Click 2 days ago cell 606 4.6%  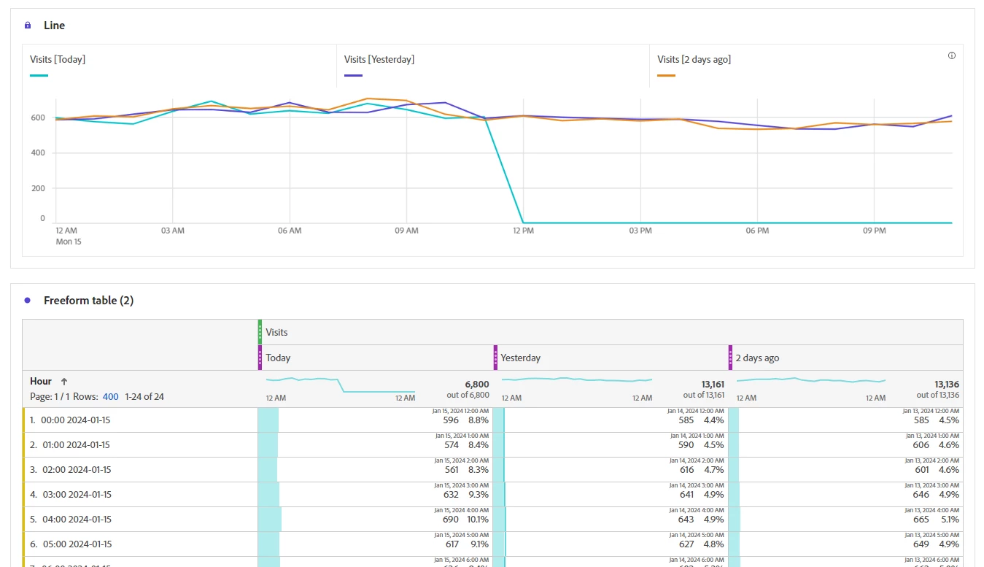[845, 445]
